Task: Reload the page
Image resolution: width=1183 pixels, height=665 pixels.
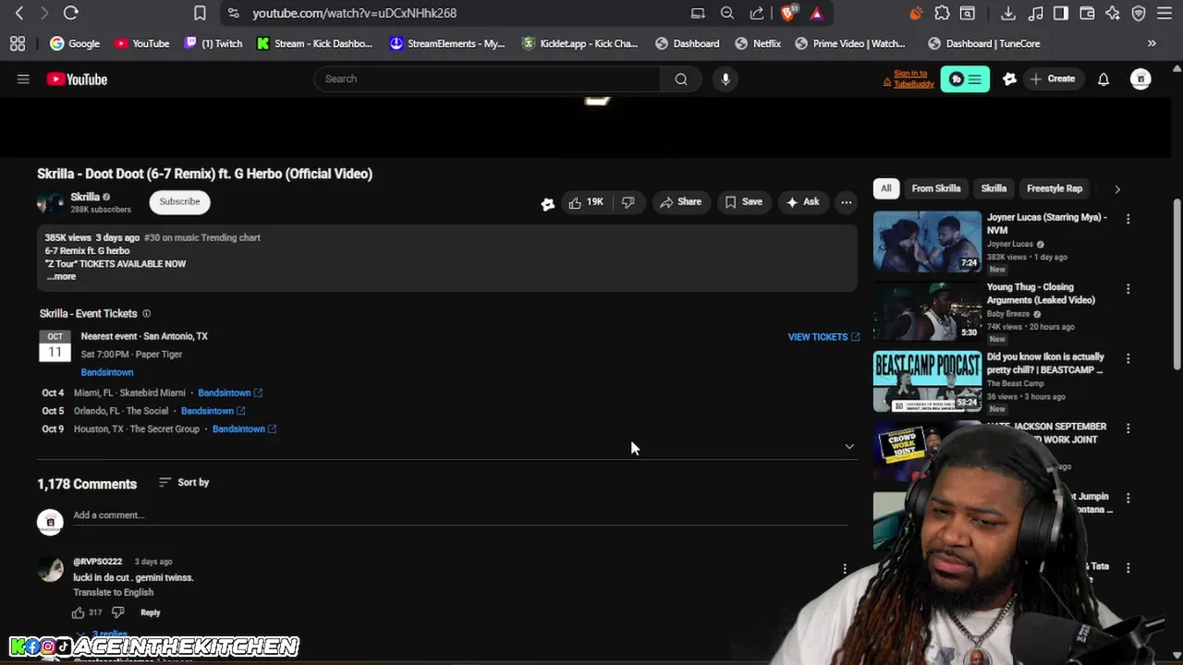Action: point(70,13)
